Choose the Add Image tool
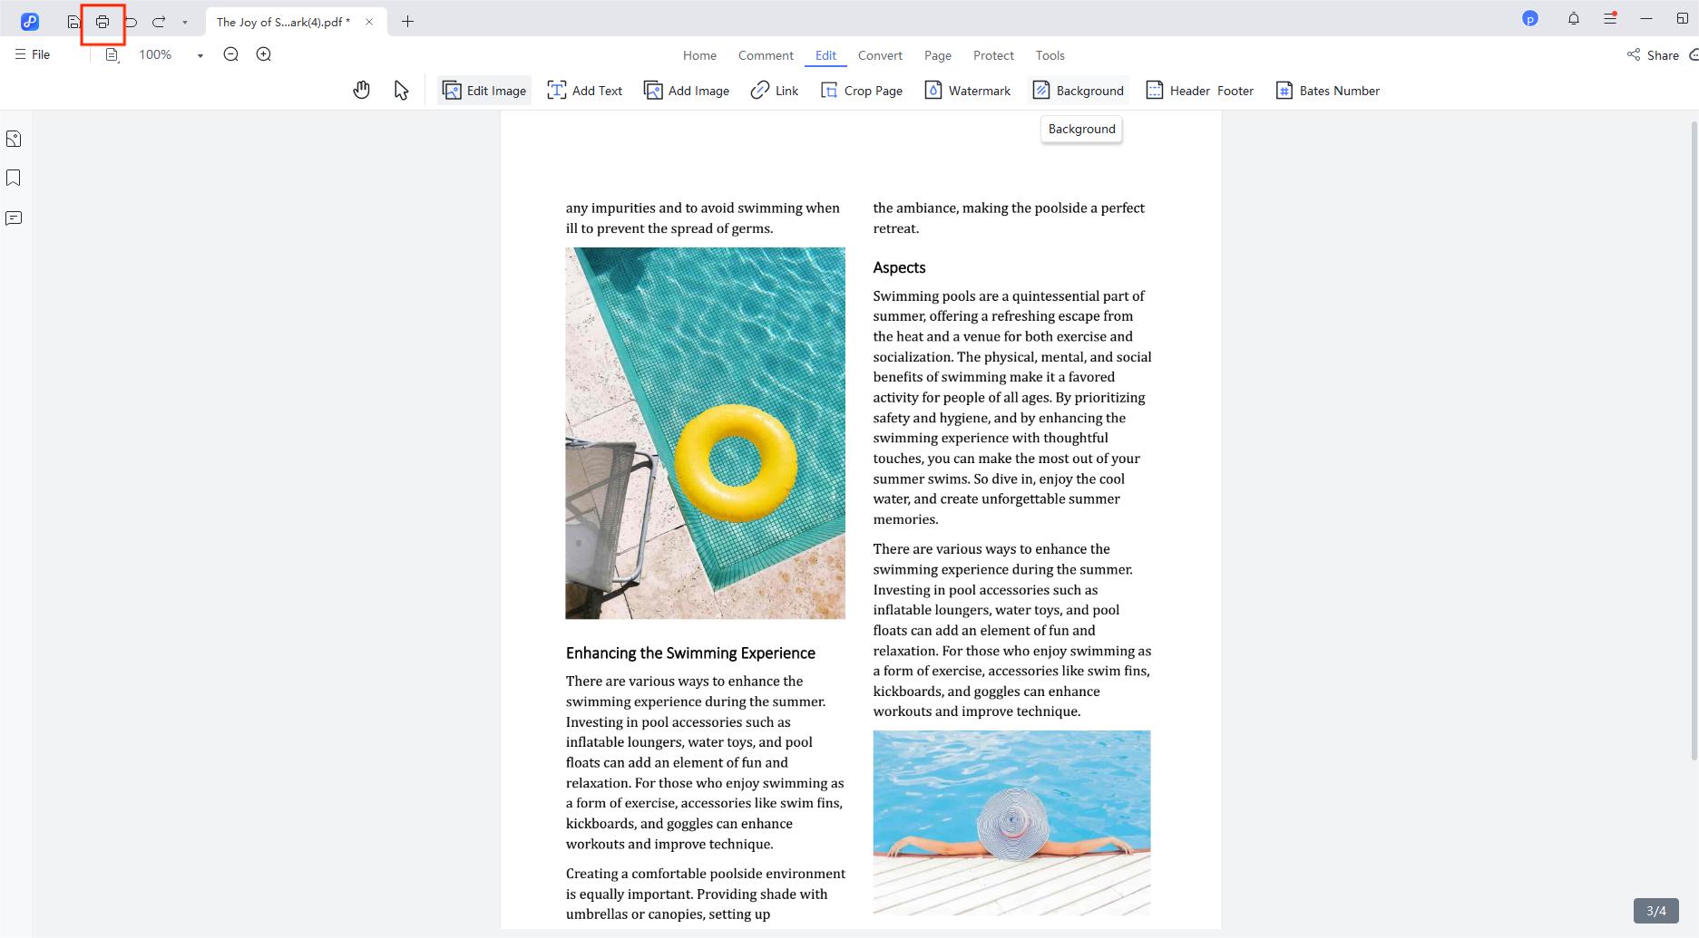 687,91
